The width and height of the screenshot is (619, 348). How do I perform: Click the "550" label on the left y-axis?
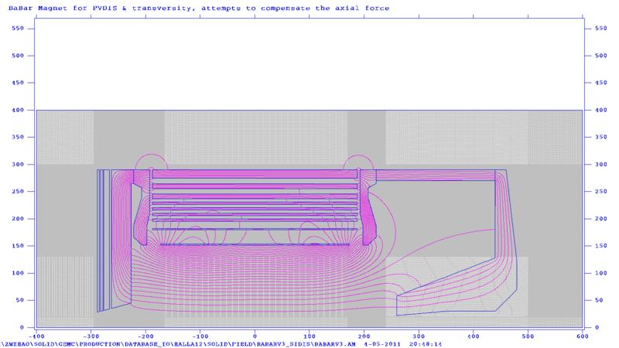[18, 29]
